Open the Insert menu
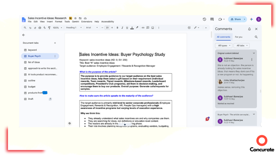Image resolution: width=276 pixels, height=155 pixels. coord(50,22)
